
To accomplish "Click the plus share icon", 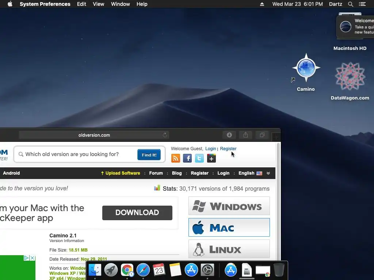I will click(211, 158).
